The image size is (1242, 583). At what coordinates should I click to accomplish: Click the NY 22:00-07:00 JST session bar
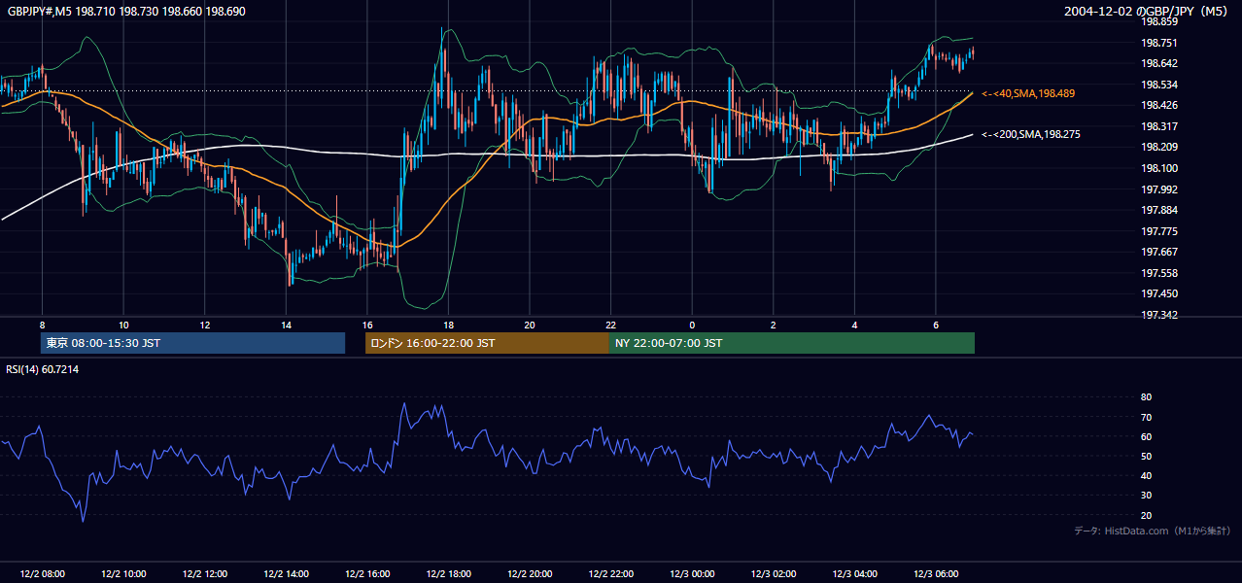pos(792,343)
